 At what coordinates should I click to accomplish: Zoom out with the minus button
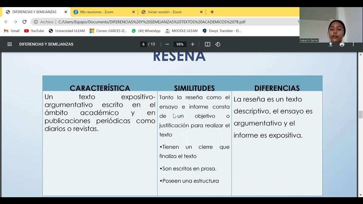click(x=167, y=44)
